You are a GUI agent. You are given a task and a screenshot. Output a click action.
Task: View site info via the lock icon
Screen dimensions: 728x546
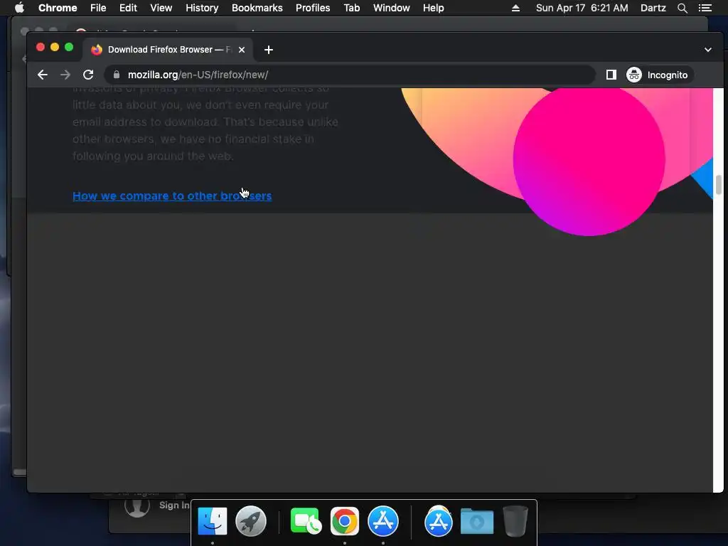click(117, 75)
